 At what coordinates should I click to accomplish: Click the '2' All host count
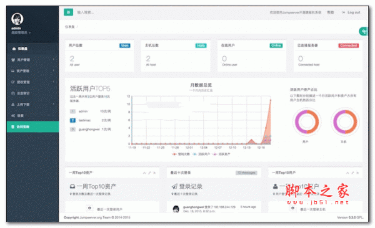pyautogui.click(x=148, y=59)
